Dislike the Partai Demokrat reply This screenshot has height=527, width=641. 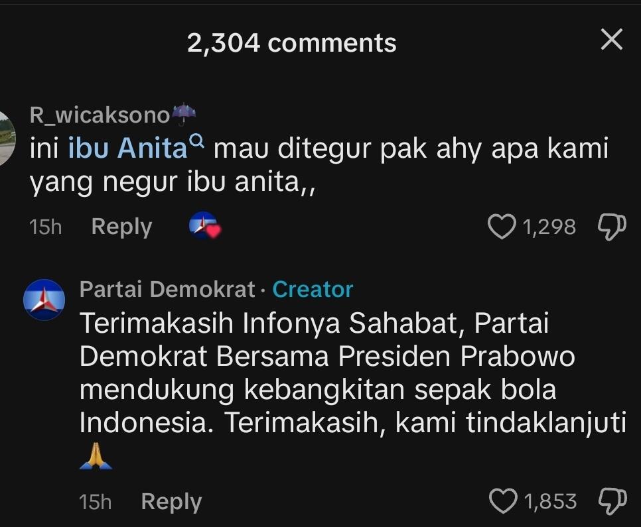(x=612, y=502)
